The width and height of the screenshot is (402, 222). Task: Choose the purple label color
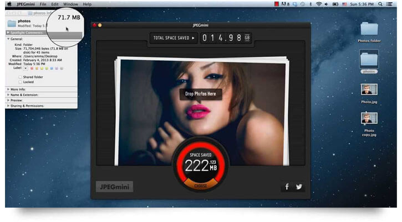click(57, 68)
